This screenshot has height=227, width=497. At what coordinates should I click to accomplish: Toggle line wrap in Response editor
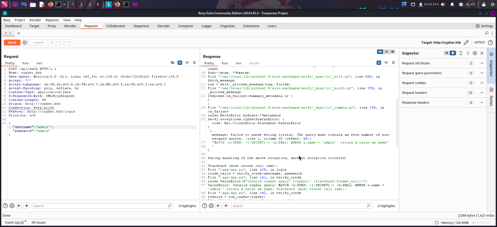[x=379, y=63]
